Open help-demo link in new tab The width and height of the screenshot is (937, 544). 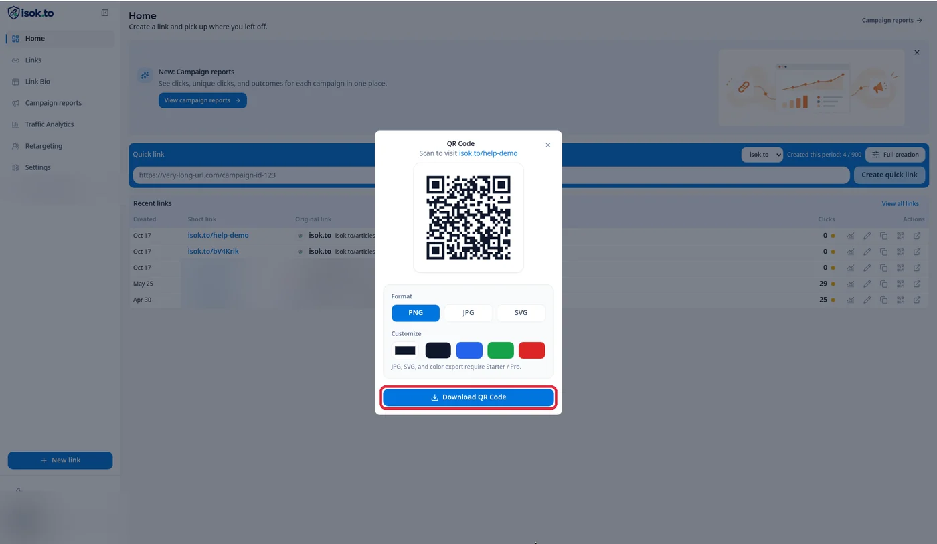[x=917, y=236]
